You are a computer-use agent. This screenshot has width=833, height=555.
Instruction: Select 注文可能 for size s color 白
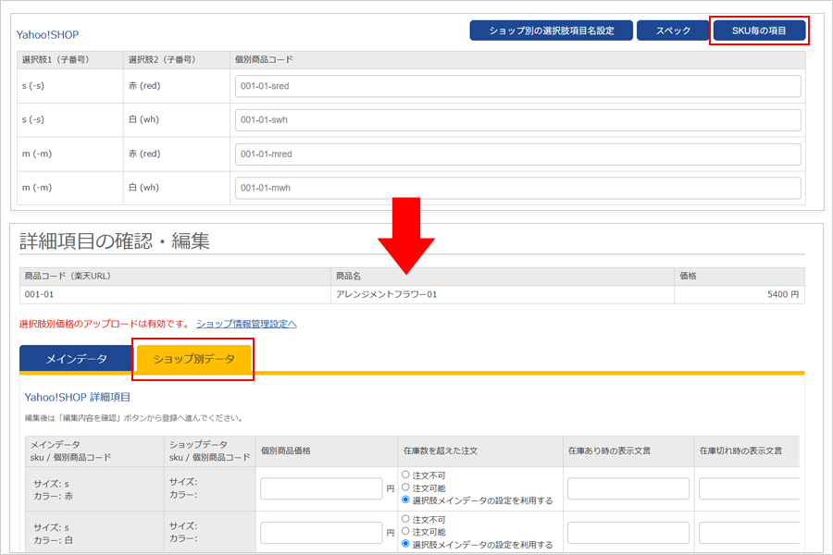(406, 531)
